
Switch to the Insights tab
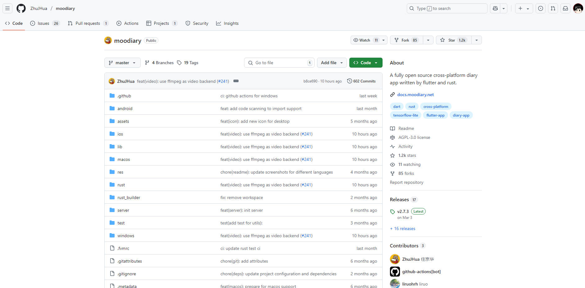[227, 23]
